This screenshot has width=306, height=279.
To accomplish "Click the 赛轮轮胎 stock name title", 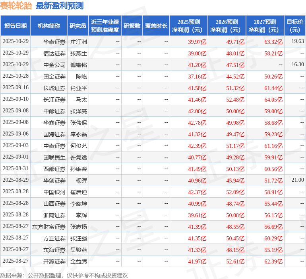I will click(16, 6).
